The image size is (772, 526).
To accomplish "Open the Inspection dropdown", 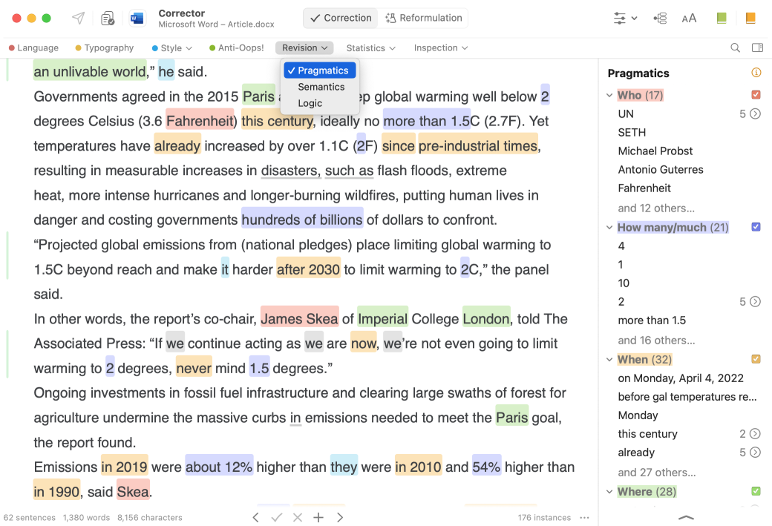I will 440,48.
